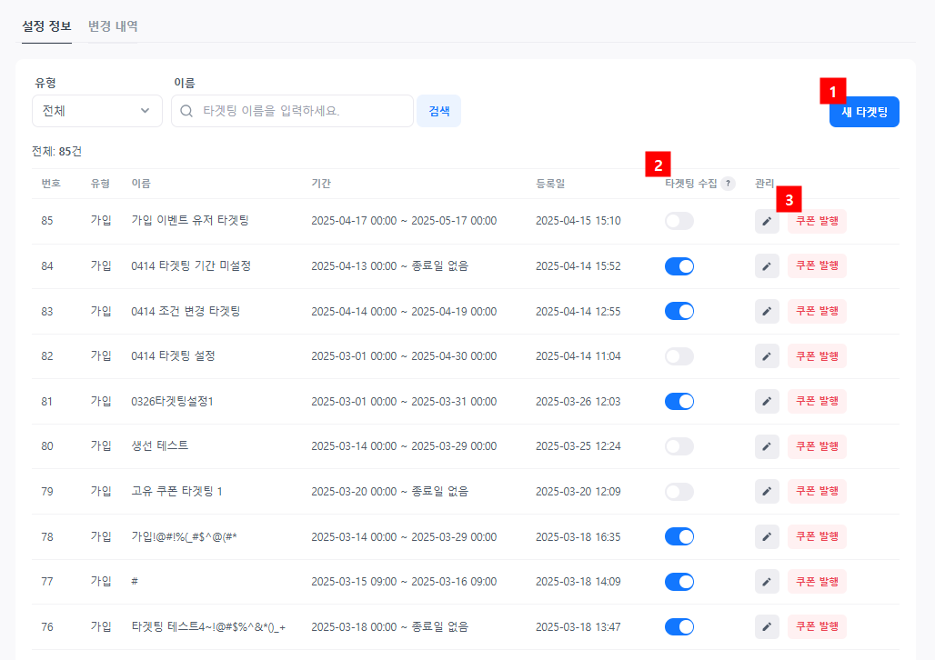935x660 pixels.
Task: Select the 설정 정보 tab
Action: [x=46, y=25]
